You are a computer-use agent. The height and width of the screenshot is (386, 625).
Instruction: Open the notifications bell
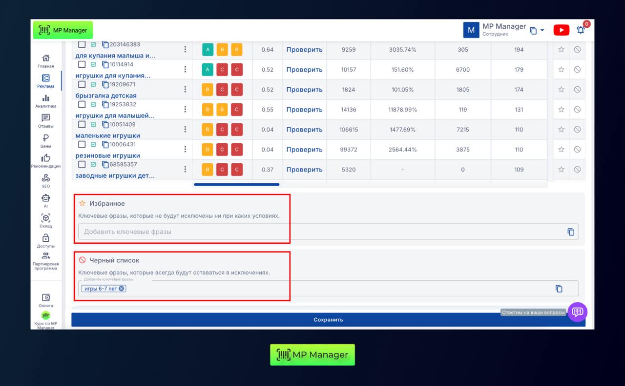(x=581, y=30)
